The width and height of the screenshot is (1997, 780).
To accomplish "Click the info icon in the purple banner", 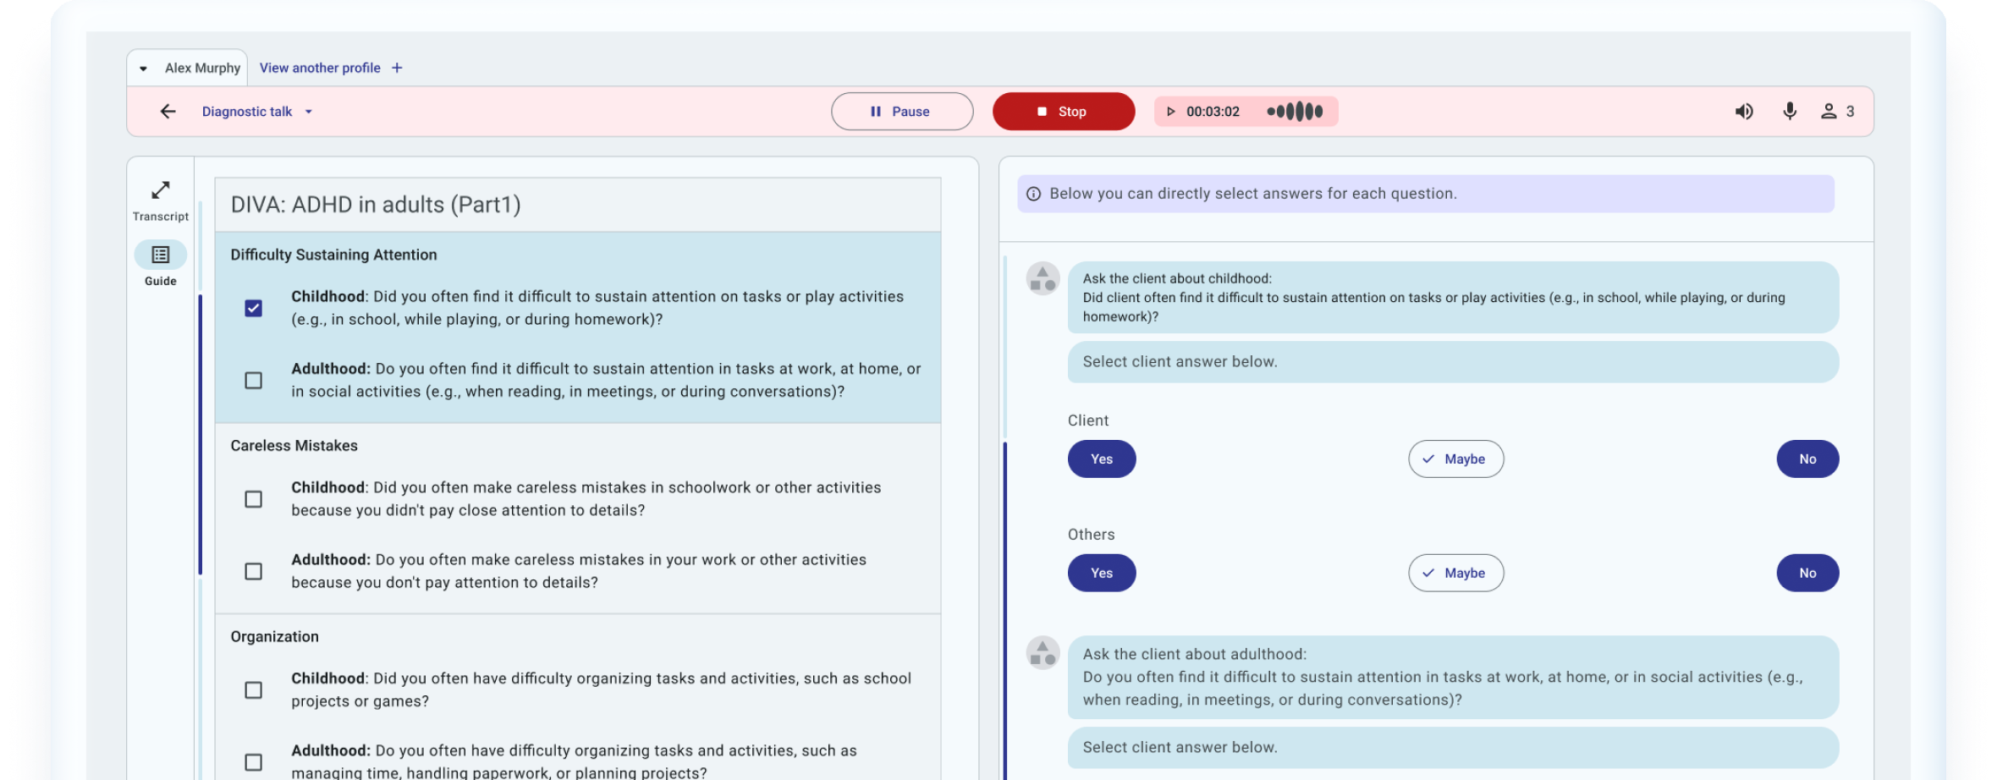I will click(x=1034, y=193).
